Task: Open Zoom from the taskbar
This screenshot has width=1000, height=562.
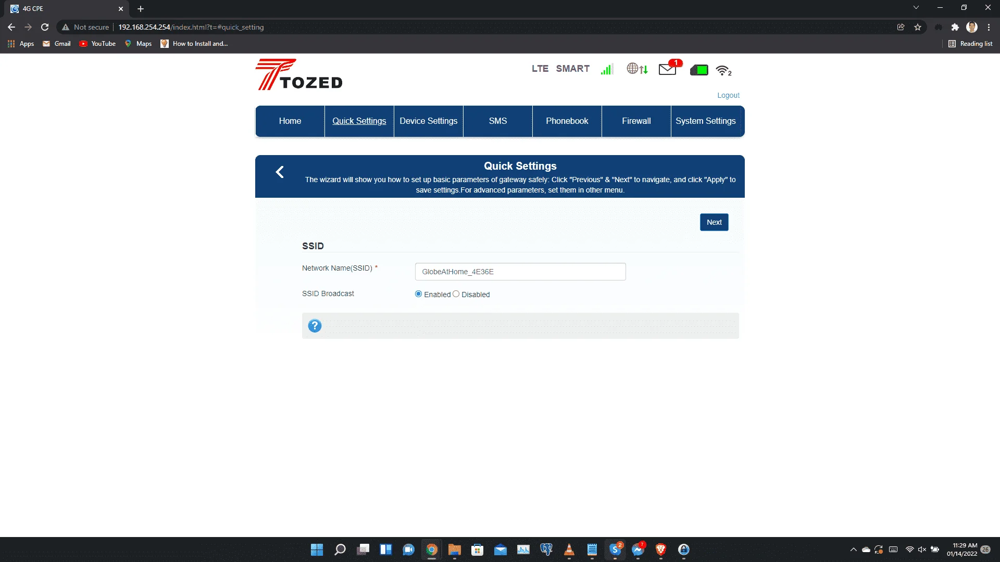Action: [x=409, y=550]
